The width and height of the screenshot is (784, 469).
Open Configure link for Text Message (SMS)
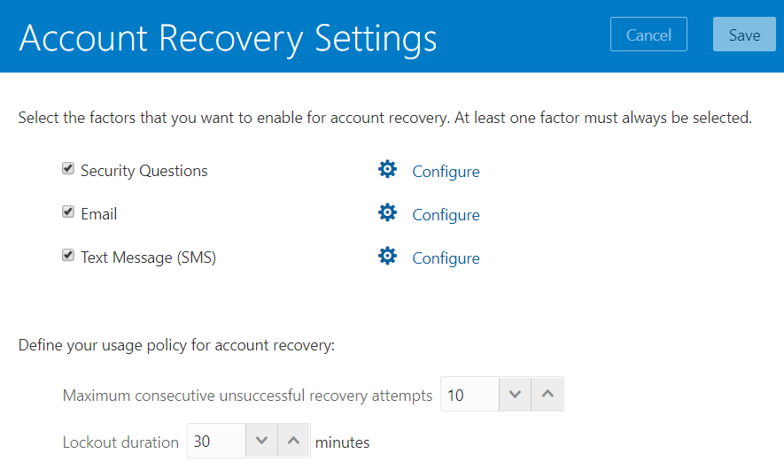click(x=446, y=258)
